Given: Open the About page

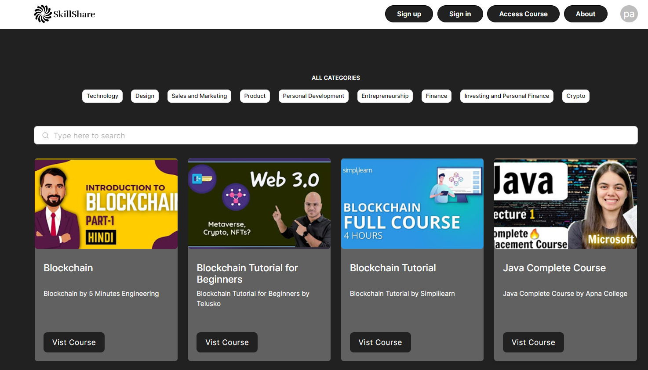Looking at the screenshot, I should pyautogui.click(x=586, y=14).
